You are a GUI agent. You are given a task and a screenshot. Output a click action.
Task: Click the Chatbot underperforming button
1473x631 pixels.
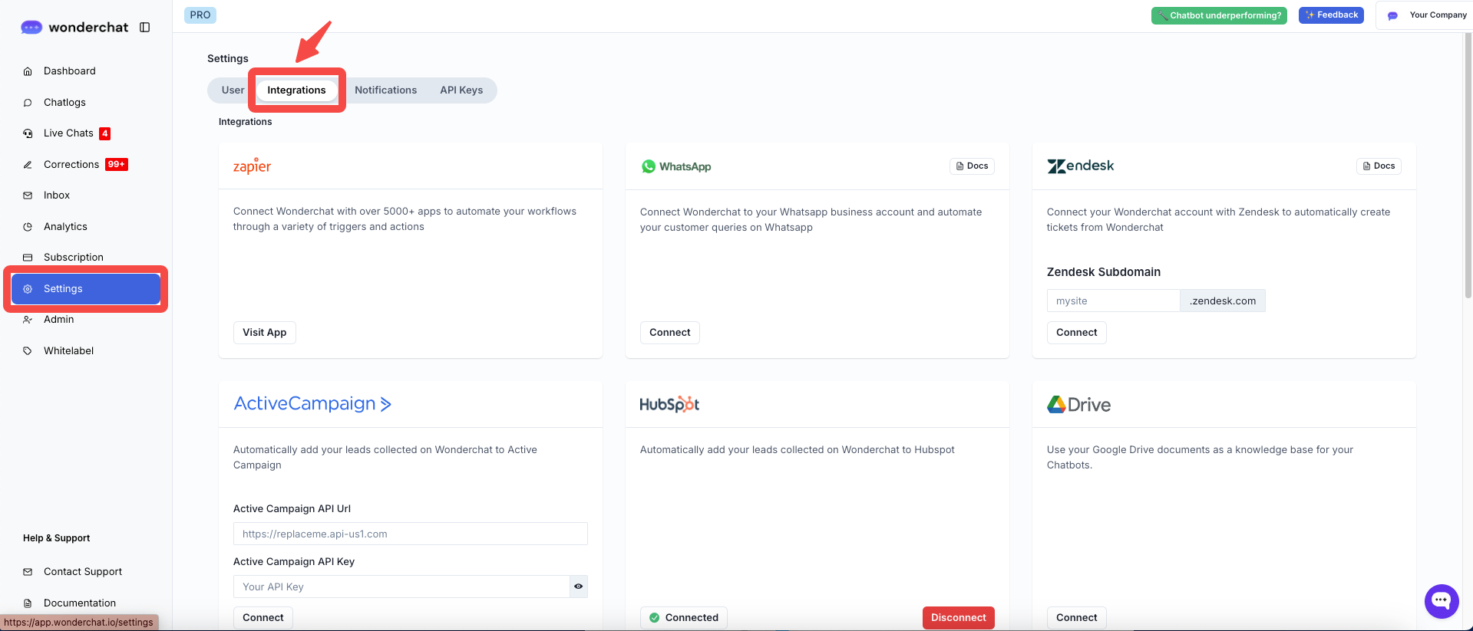click(x=1218, y=15)
